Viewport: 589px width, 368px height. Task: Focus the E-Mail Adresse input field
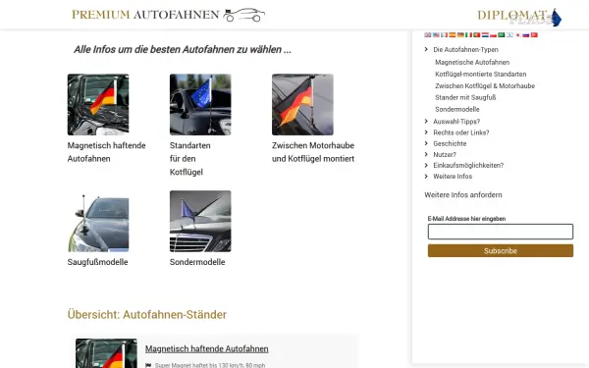point(501,232)
